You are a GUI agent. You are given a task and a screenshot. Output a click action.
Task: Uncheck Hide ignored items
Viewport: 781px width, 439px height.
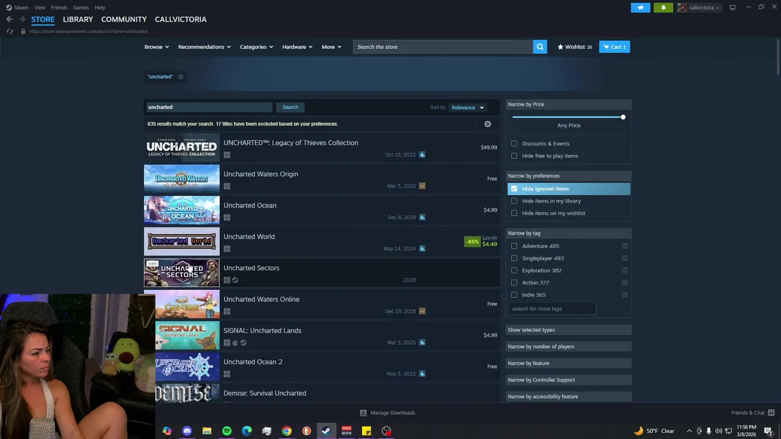[x=514, y=189]
